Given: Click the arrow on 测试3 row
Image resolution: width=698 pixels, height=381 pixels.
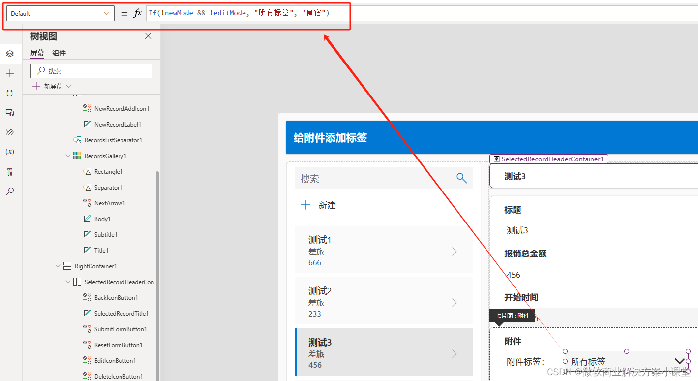Looking at the screenshot, I should coord(455,354).
